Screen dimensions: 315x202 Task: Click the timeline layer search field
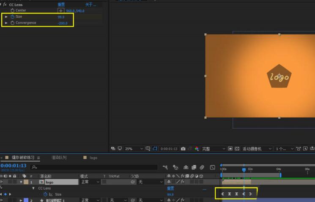[x=93, y=167]
